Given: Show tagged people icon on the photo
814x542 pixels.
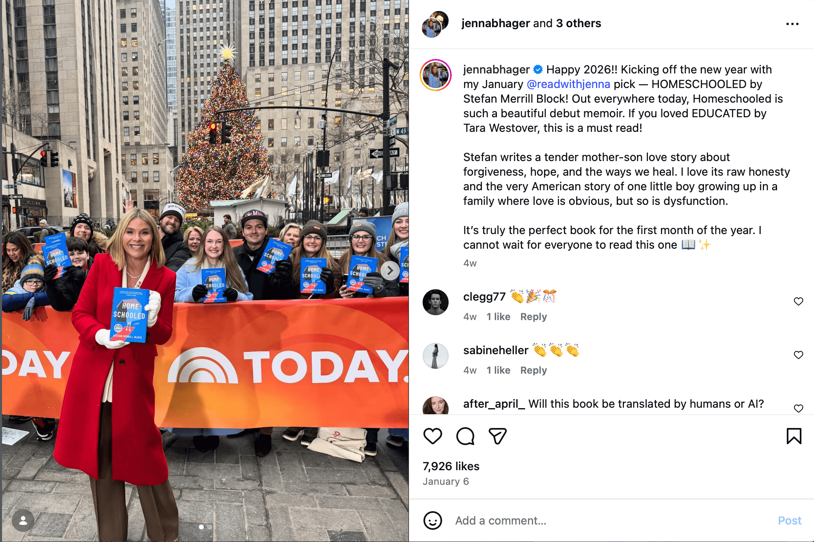Looking at the screenshot, I should tap(23, 520).
